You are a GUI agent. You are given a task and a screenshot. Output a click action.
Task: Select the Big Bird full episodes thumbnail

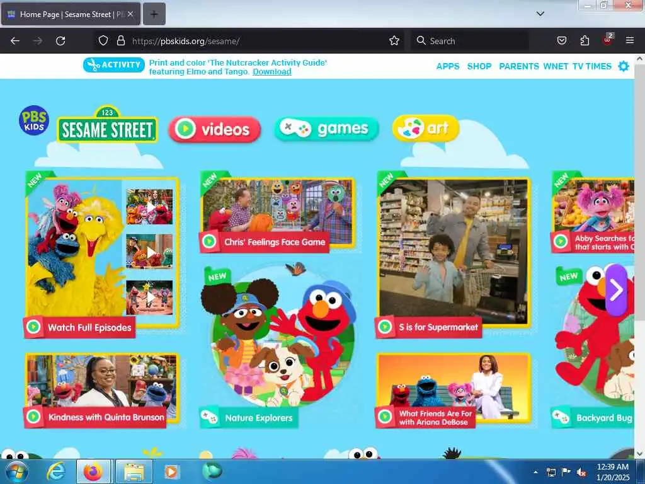76,248
